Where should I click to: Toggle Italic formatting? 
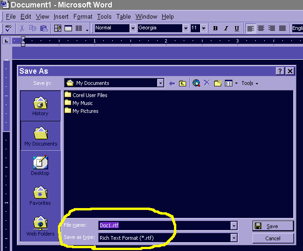click(x=226, y=28)
